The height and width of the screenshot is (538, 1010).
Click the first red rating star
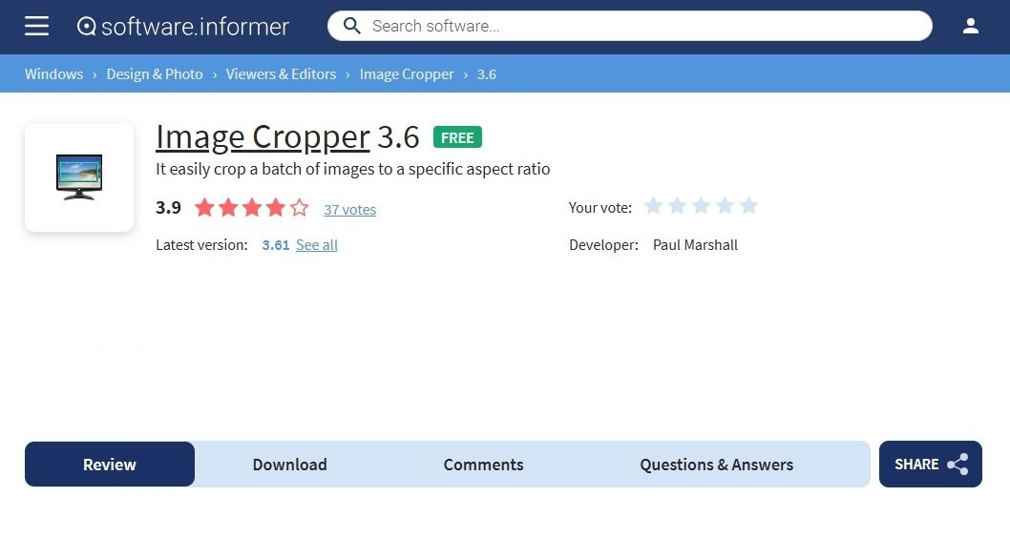coord(205,207)
